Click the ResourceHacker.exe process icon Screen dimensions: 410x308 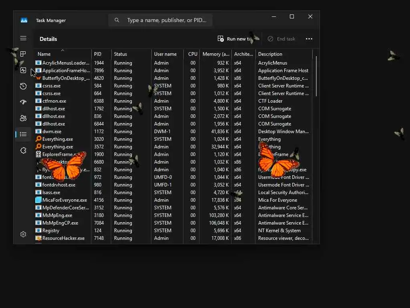[x=38, y=238]
